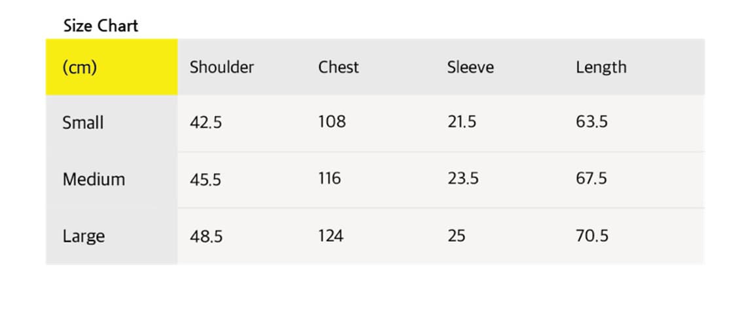Select the Large row label
The height and width of the screenshot is (311, 736).
84,236
